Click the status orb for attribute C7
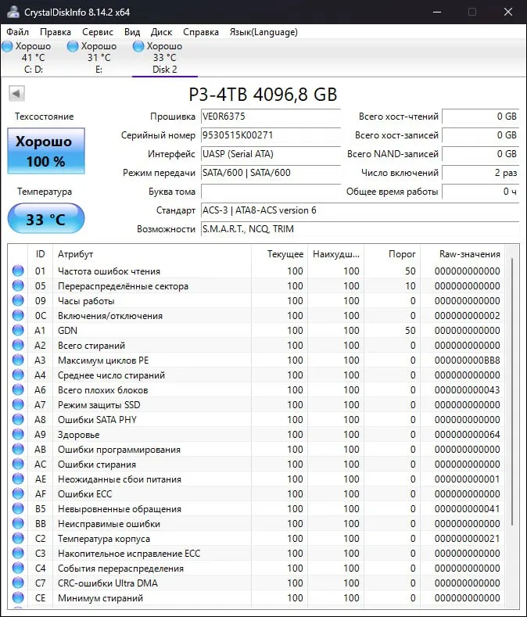This screenshot has width=527, height=617. 18,583
